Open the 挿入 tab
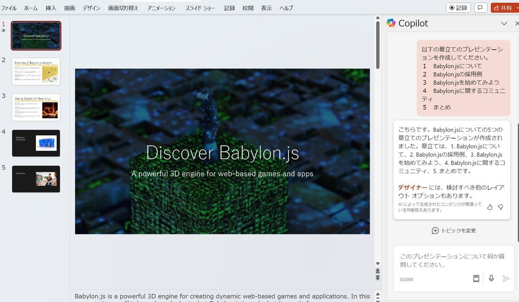The height and width of the screenshot is (302, 519). click(51, 8)
